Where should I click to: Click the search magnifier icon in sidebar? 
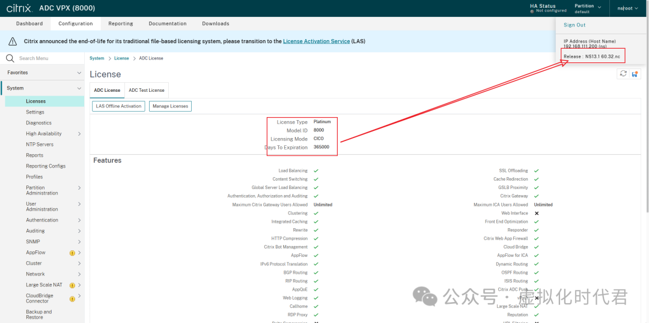pyautogui.click(x=10, y=58)
